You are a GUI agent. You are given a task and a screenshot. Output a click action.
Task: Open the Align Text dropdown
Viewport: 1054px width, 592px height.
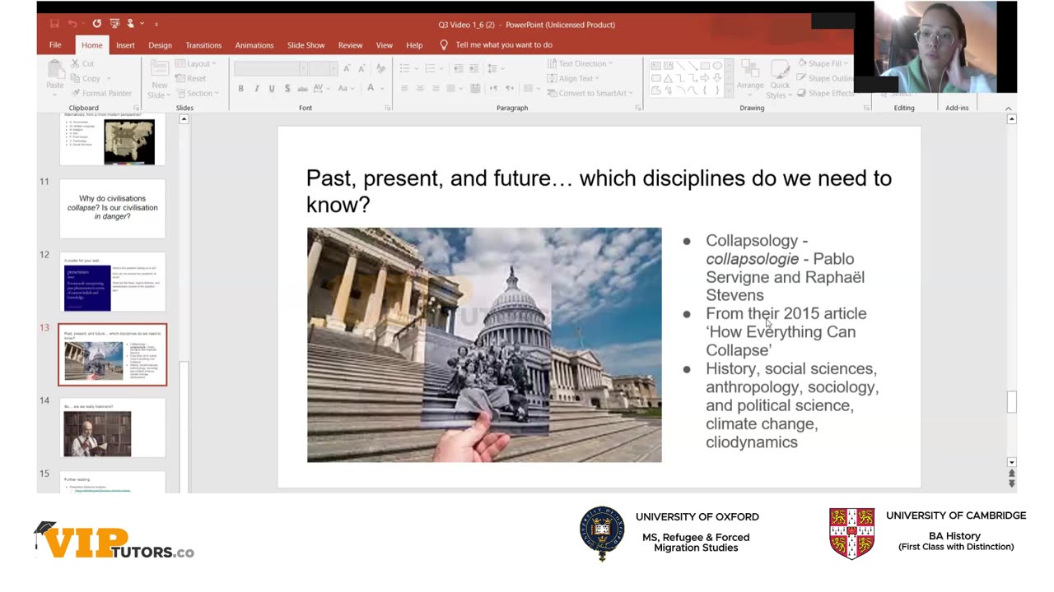(x=573, y=78)
